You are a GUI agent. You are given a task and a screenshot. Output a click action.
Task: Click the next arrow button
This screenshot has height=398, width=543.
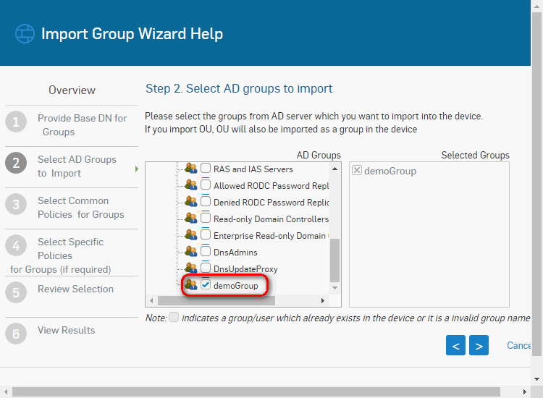pos(479,346)
